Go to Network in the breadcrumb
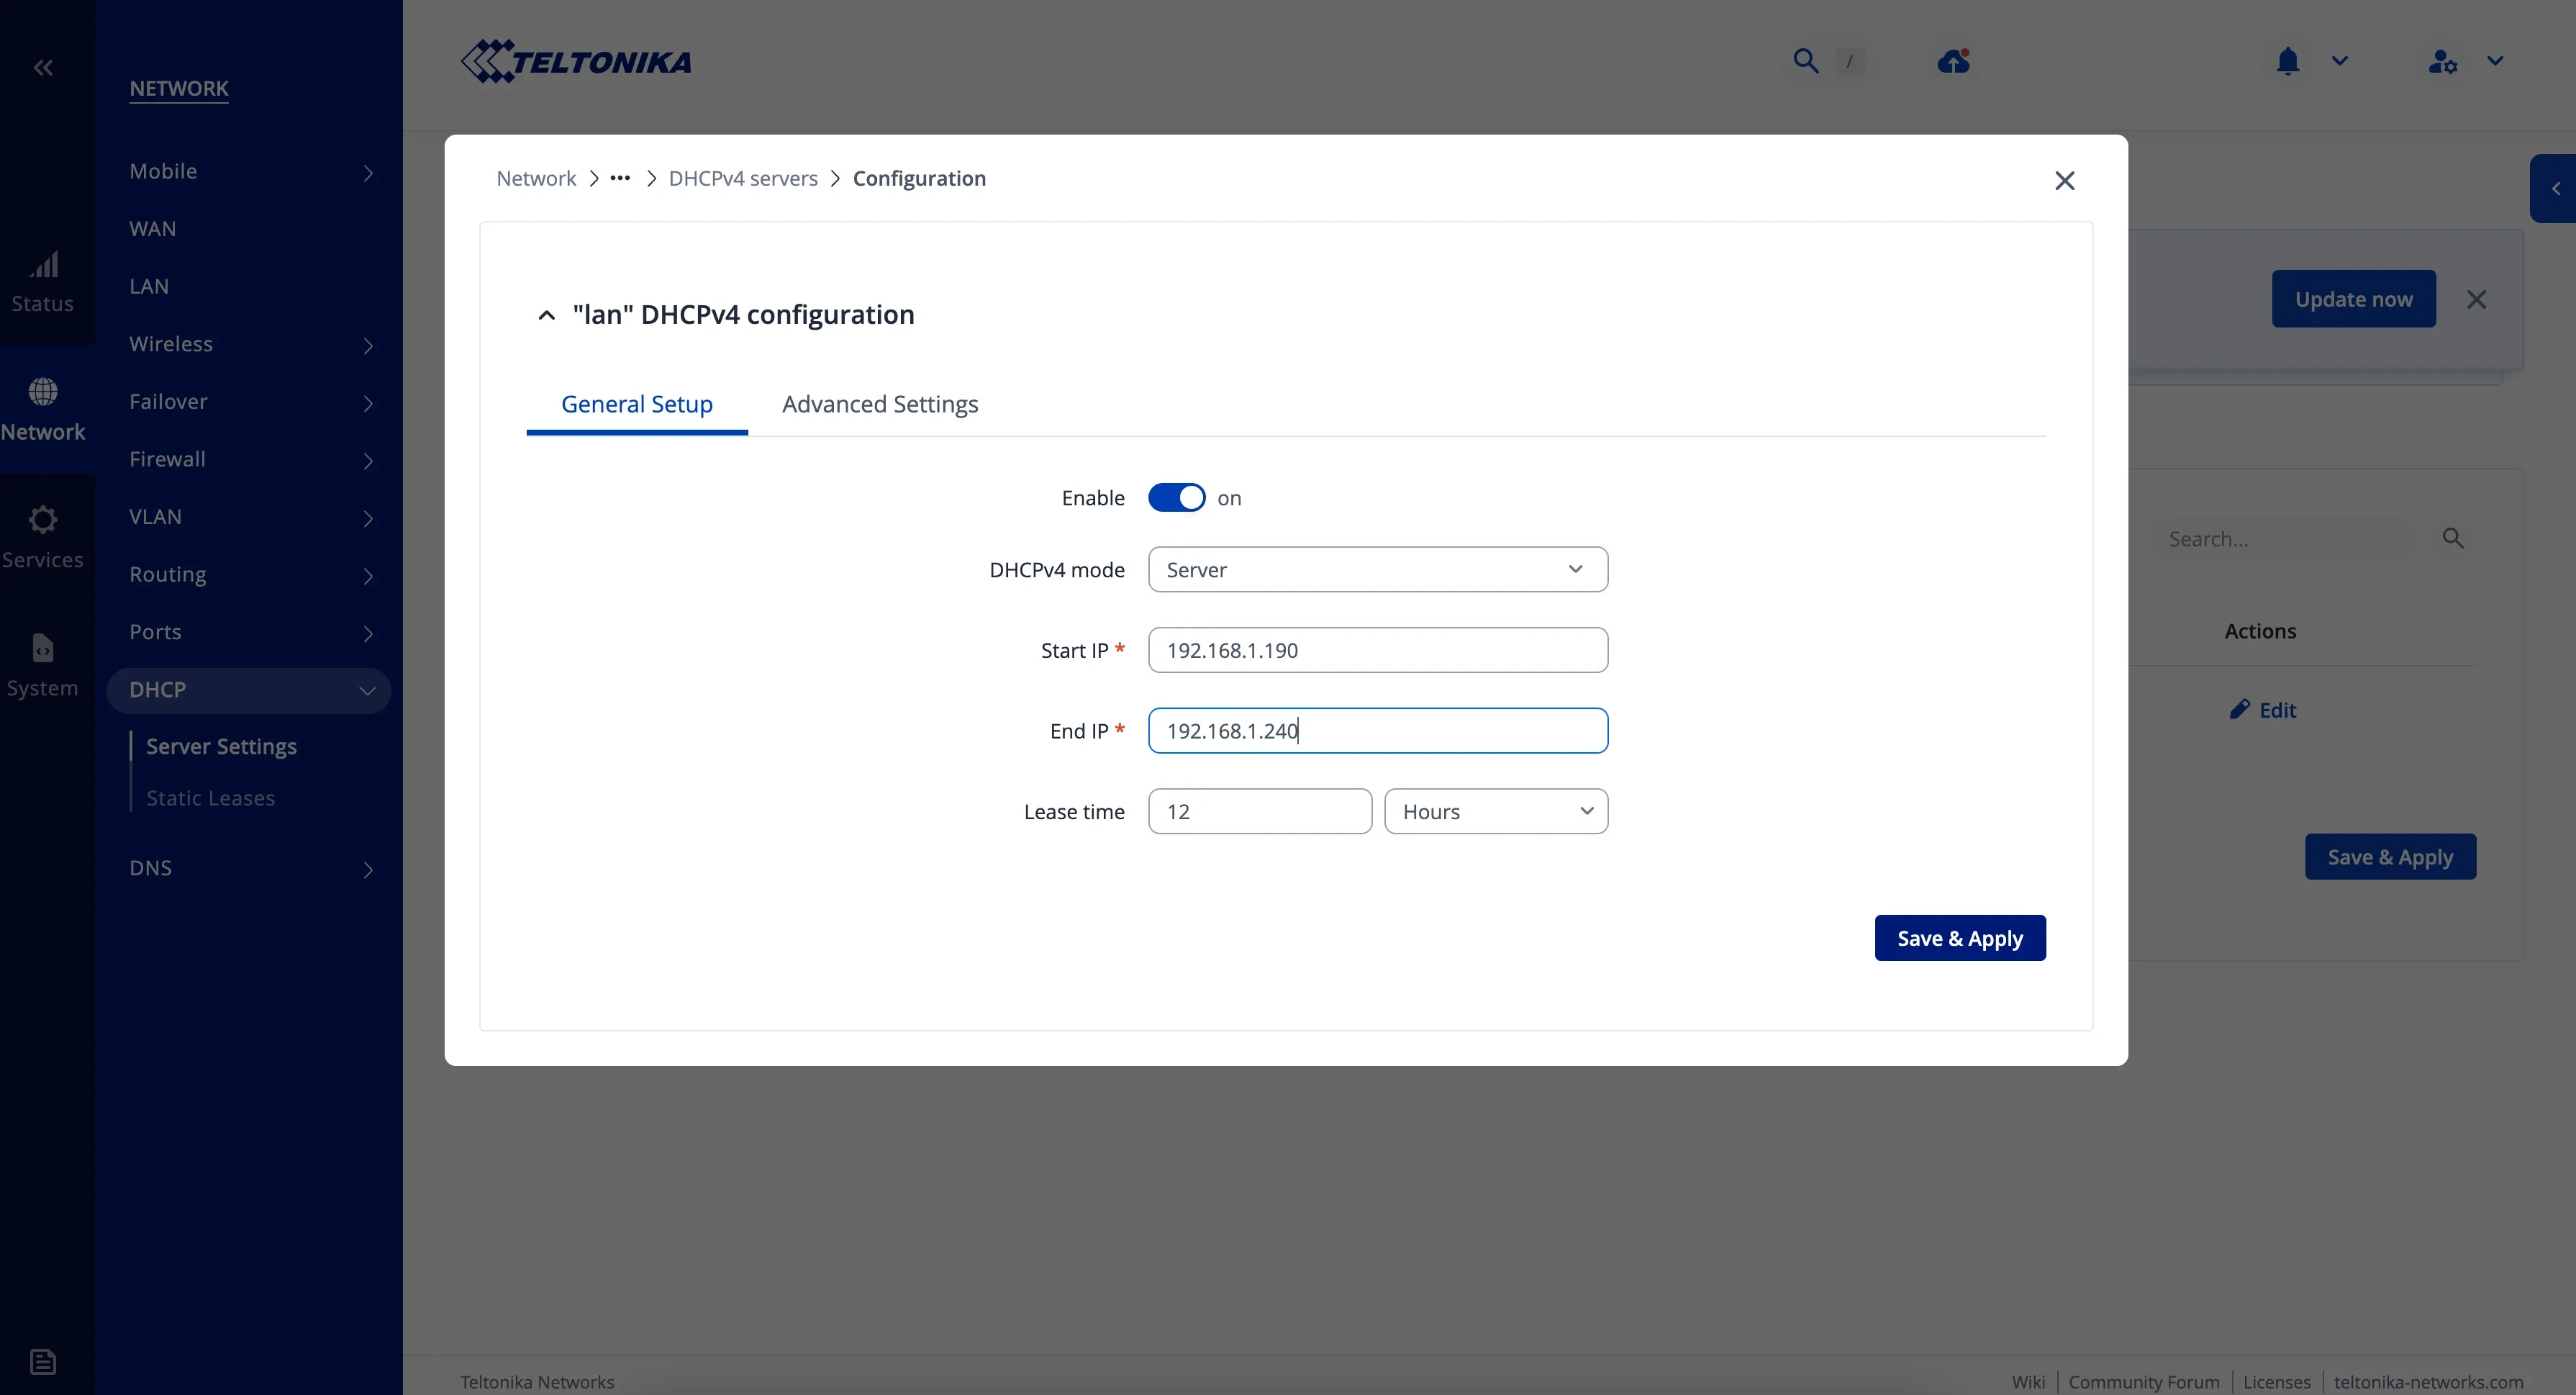Image resolution: width=2576 pixels, height=1395 pixels. [x=536, y=178]
